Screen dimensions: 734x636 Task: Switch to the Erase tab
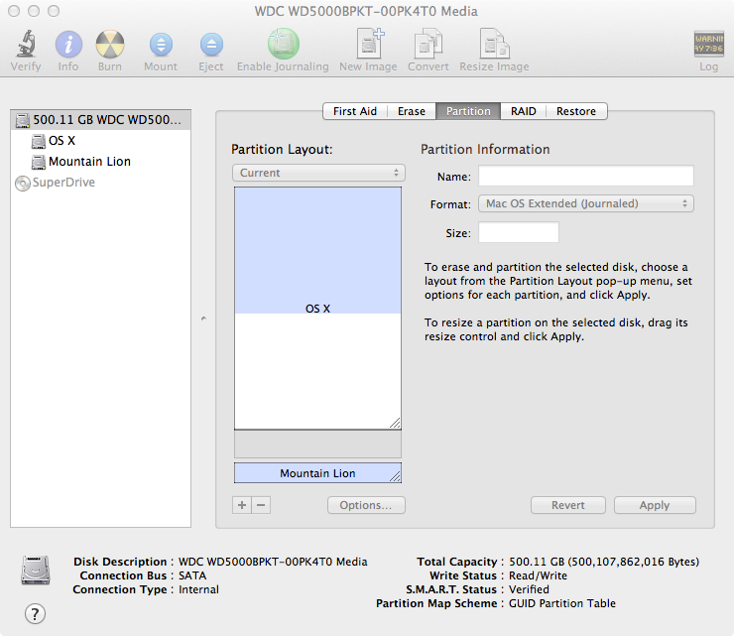point(412,111)
